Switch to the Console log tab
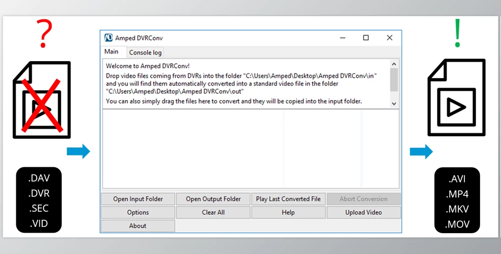Screen dimensions: 501x254 [145, 53]
